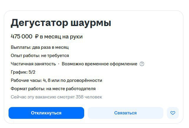Click the ruble currency symbol
This screenshot has height=128, width=189.
37,36
